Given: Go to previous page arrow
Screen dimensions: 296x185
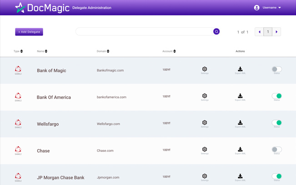Looking at the screenshot, I should (x=259, y=32).
